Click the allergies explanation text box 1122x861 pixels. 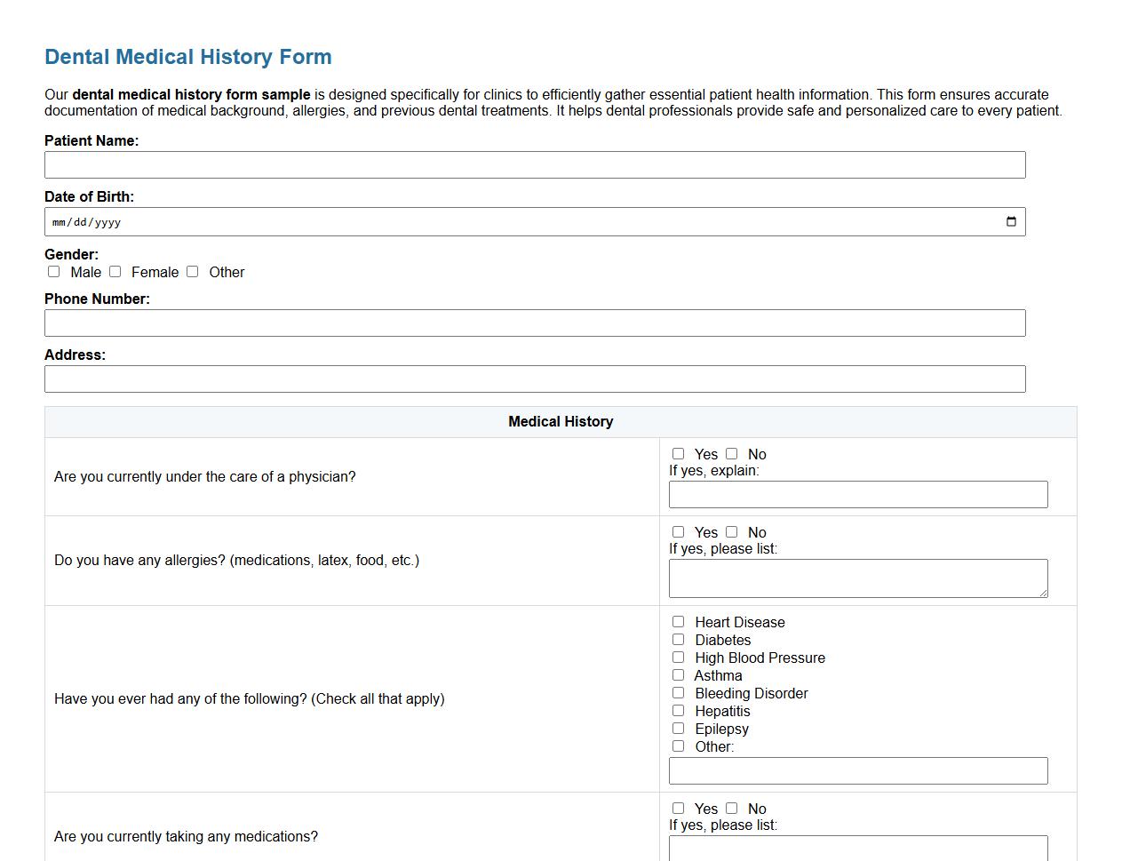[857, 576]
